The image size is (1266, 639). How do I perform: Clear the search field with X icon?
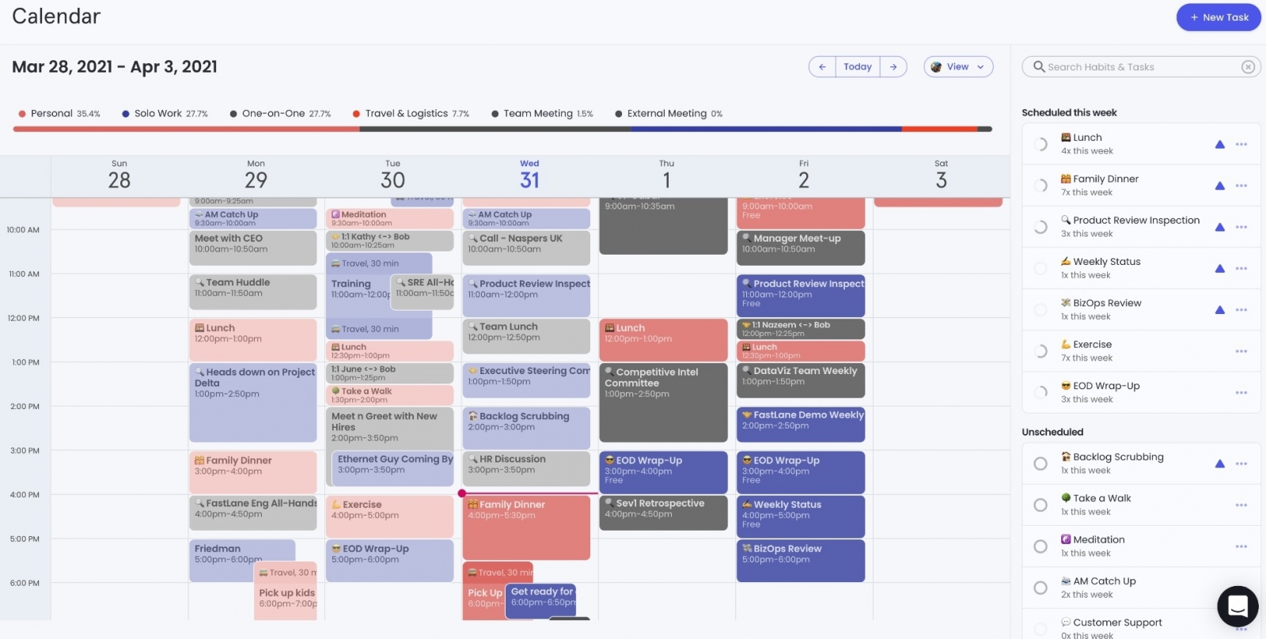[x=1248, y=67]
